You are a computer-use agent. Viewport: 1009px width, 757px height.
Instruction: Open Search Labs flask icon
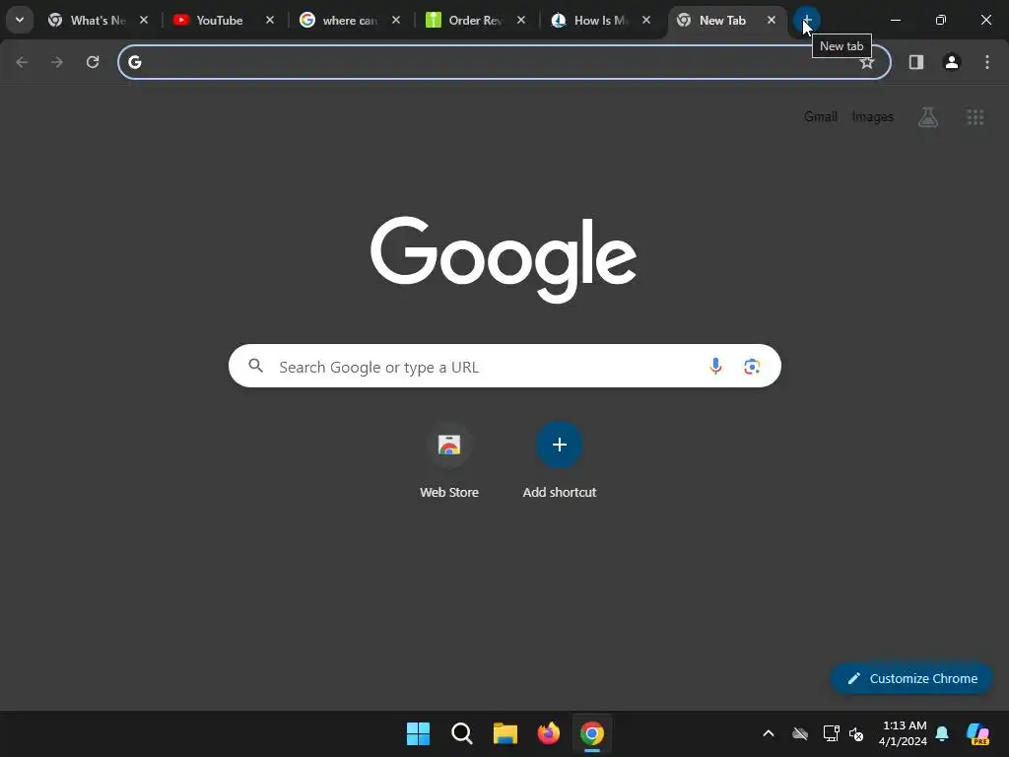click(x=928, y=116)
